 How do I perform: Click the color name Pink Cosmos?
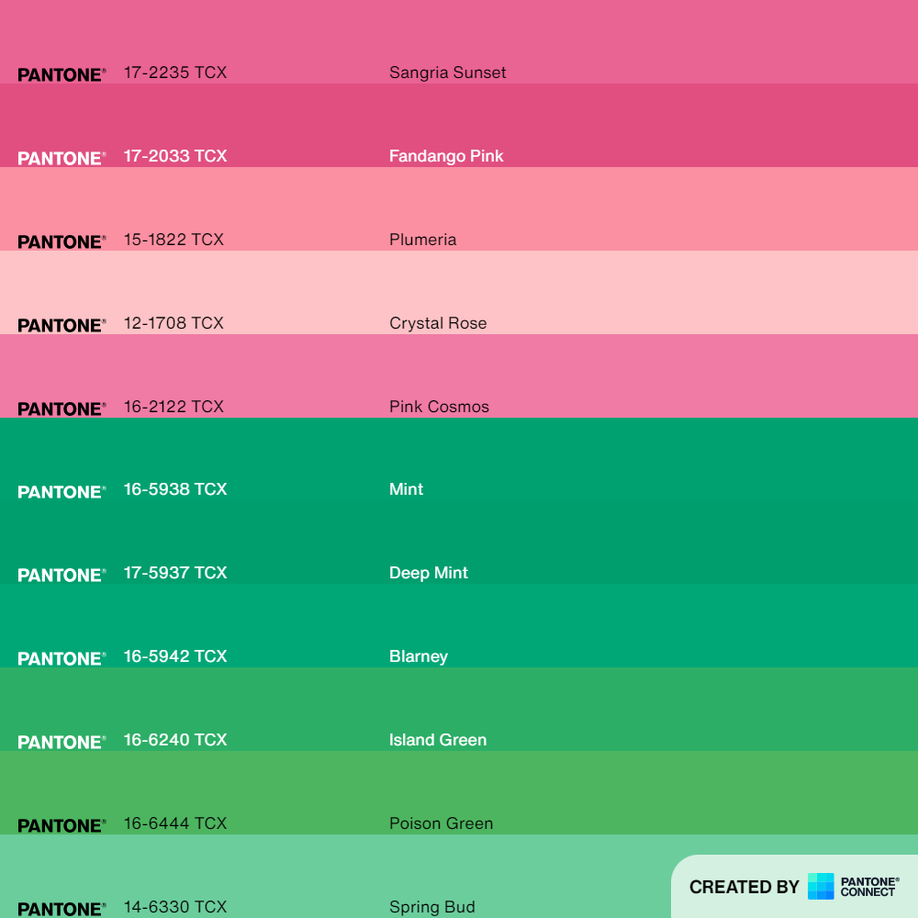click(x=439, y=407)
